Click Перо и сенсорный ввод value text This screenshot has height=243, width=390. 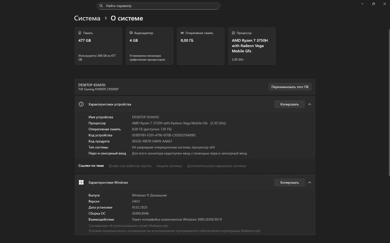coord(189,153)
